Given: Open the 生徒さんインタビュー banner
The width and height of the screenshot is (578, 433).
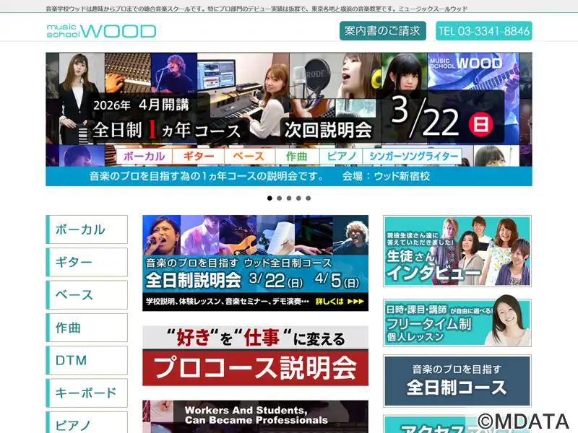Looking at the screenshot, I should 457,251.
